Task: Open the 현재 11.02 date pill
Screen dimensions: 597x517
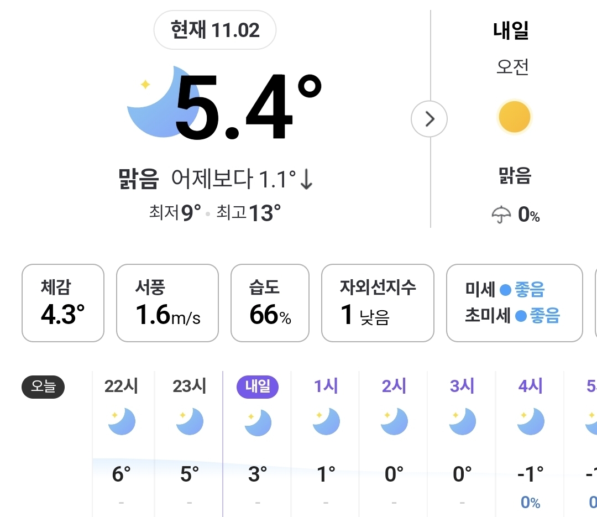Action: (x=215, y=30)
